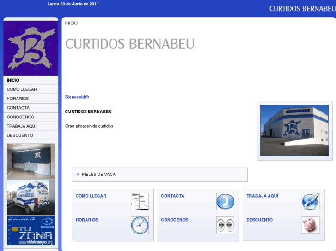This screenshot has height=251, width=336.
Task: Click the date Lunes 20 de Junio de 2011
Action: pos(73,4)
